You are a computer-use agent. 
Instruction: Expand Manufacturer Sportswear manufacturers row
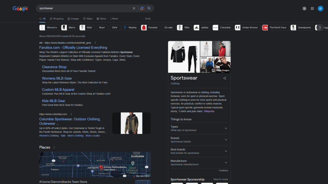(199, 163)
